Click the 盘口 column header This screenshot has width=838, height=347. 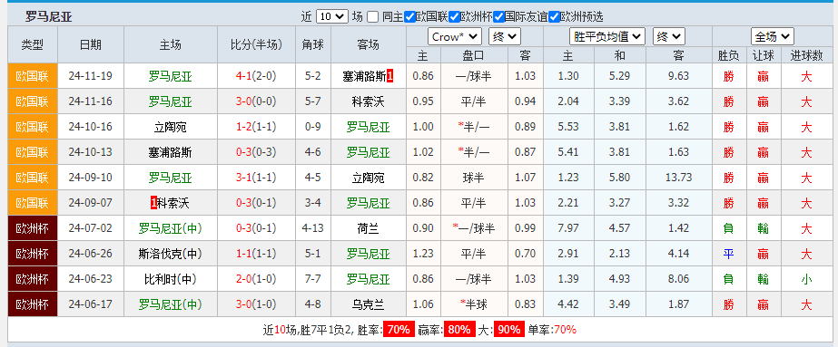click(x=473, y=55)
